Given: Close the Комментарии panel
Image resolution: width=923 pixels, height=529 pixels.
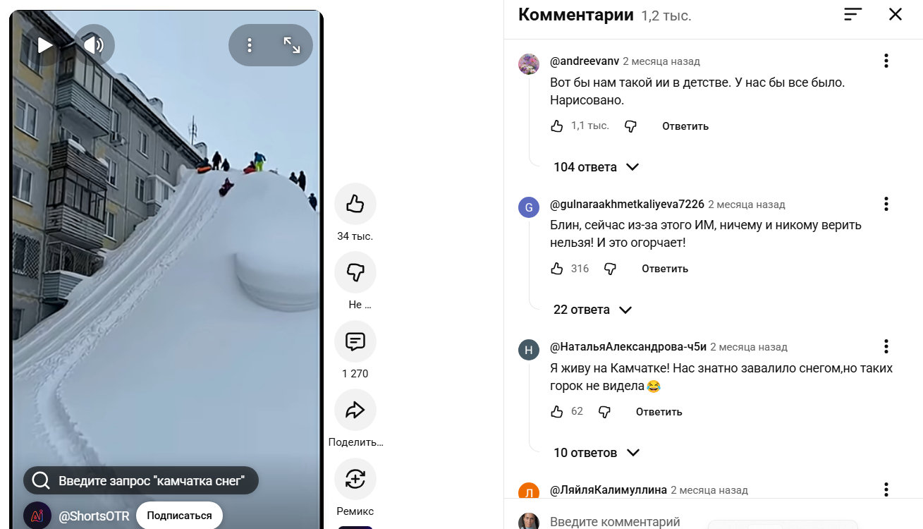Looking at the screenshot, I should (x=896, y=14).
